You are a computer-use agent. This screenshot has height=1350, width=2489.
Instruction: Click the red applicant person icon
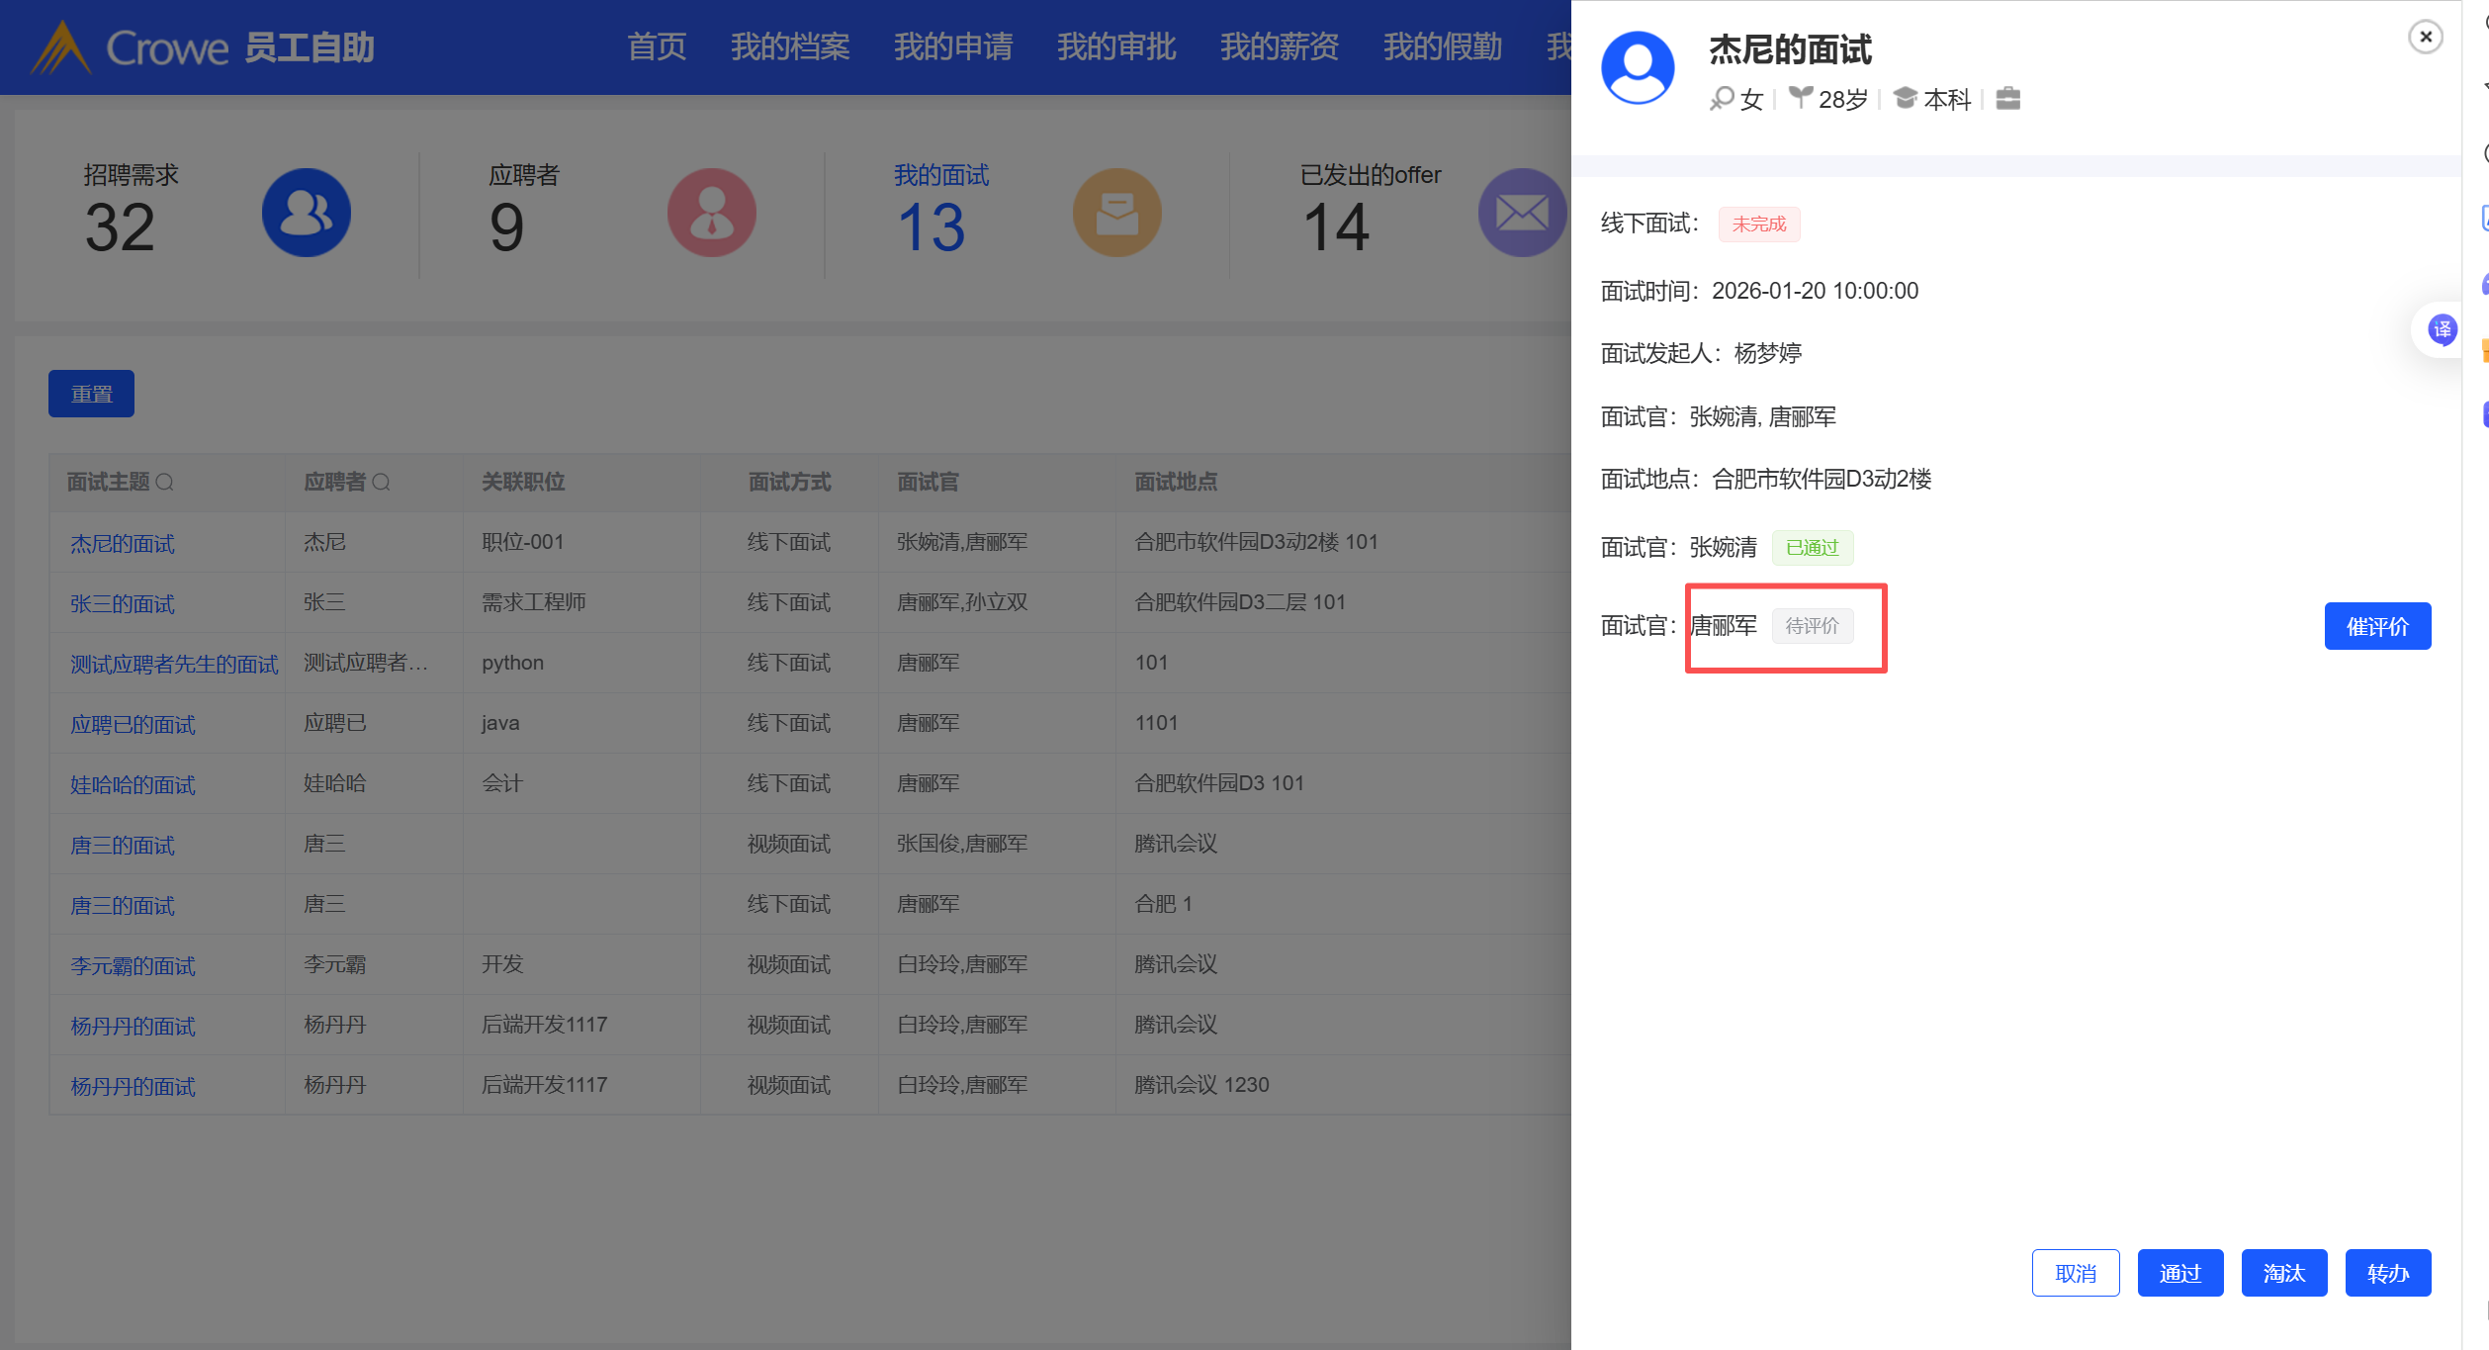pos(711,213)
